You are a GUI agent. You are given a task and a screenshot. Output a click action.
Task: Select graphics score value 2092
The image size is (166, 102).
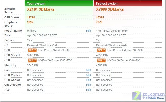[30, 22]
